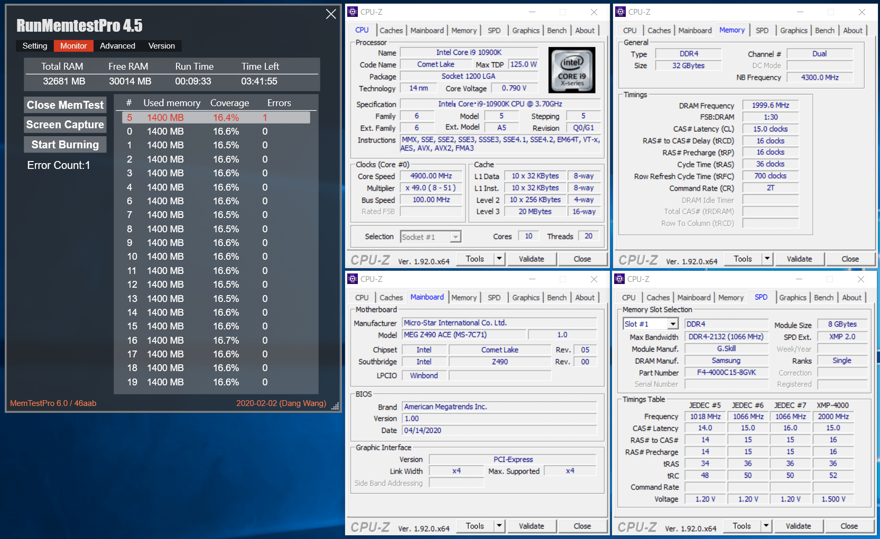
Task: Click Validate in the SPD tab window
Action: [798, 526]
